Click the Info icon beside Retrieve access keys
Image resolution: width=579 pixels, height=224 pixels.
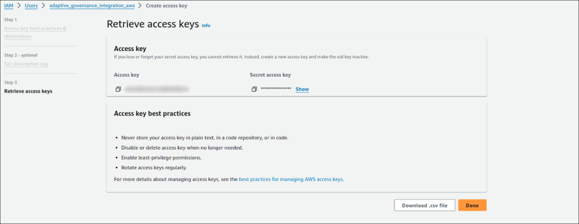pyautogui.click(x=206, y=25)
